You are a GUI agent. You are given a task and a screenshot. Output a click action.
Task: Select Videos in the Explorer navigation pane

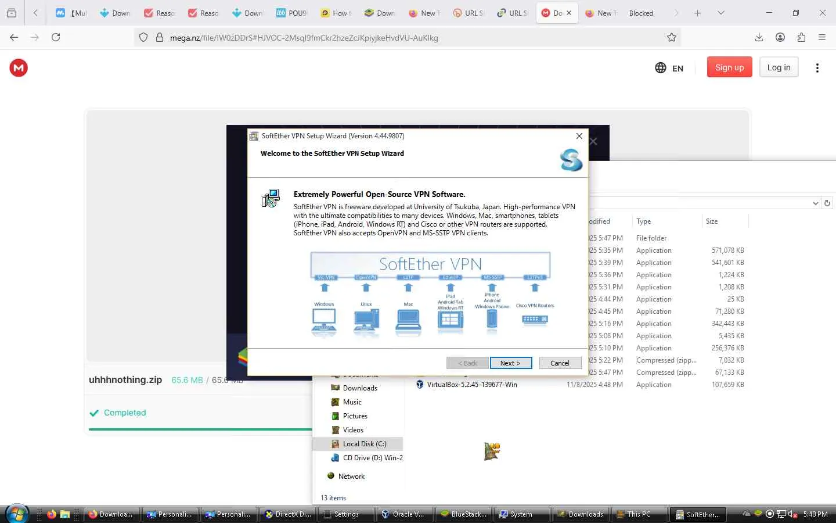pos(353,430)
